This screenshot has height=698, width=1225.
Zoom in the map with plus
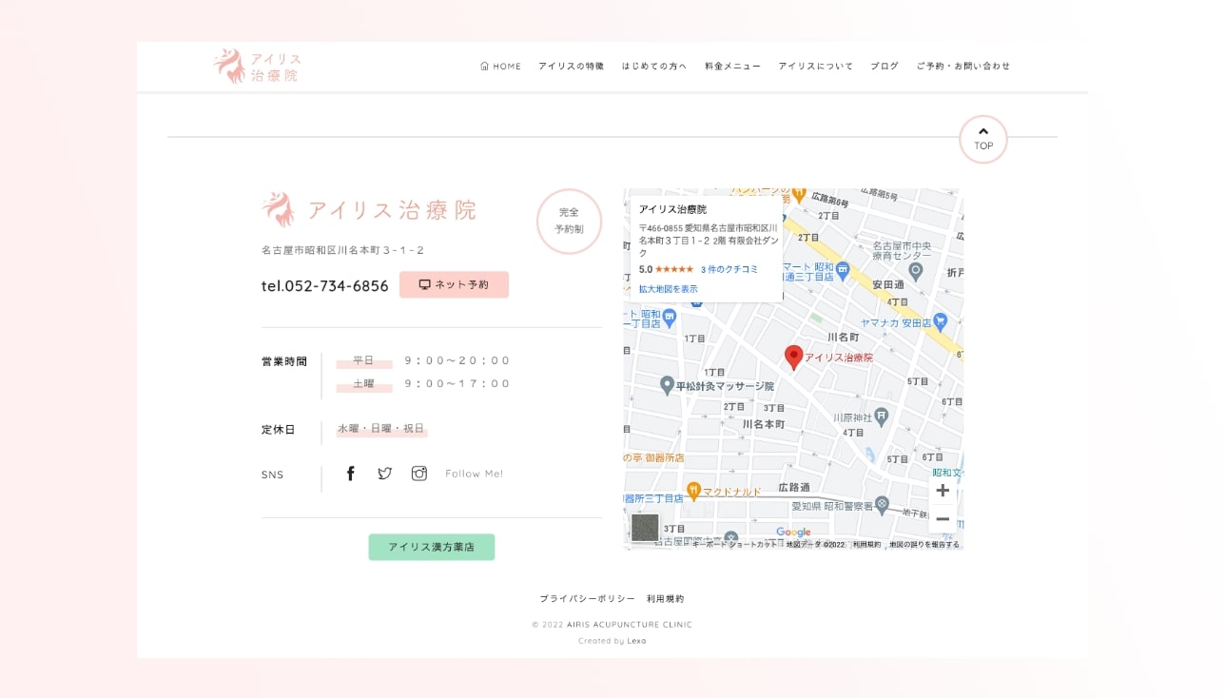[x=943, y=491]
